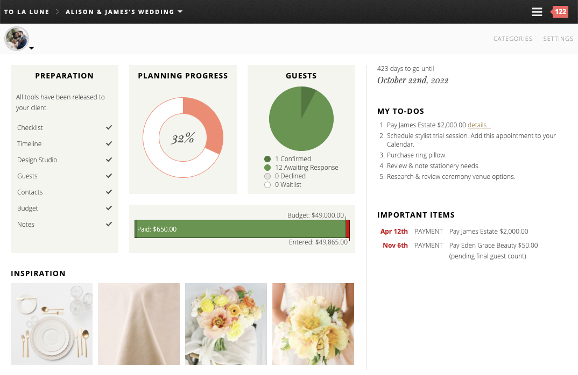Open the Settings menu
Screen dimensions: 578x375
pos(558,39)
